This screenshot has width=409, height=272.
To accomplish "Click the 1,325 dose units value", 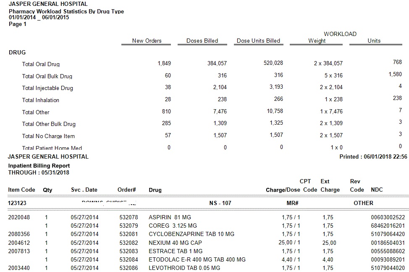I will pos(276,123).
